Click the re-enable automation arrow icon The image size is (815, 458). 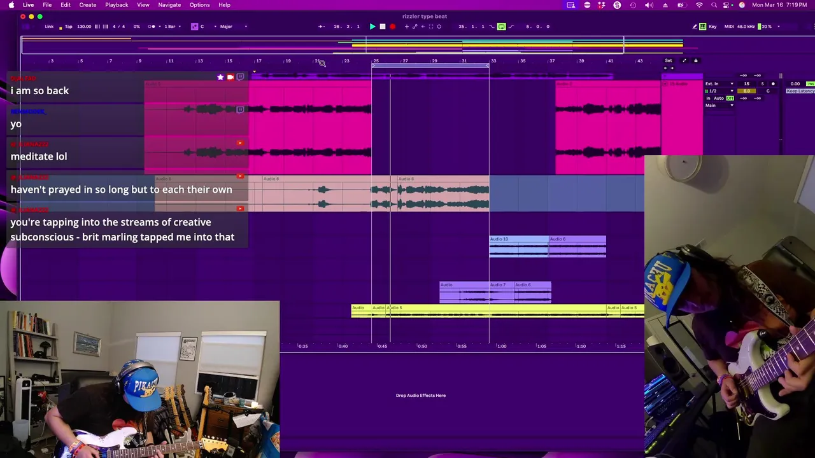tap(423, 26)
